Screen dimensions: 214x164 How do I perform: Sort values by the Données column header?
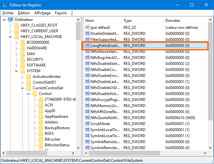(186, 21)
